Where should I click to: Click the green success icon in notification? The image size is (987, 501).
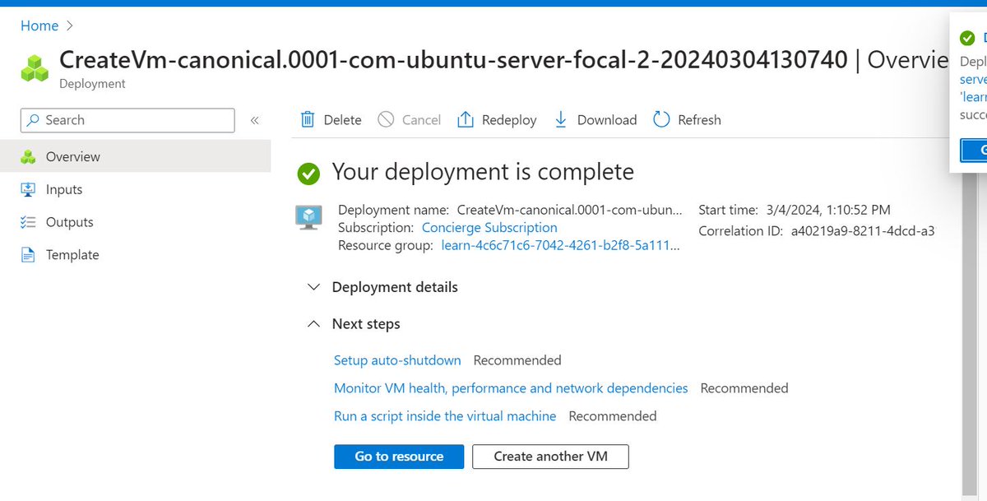967,38
